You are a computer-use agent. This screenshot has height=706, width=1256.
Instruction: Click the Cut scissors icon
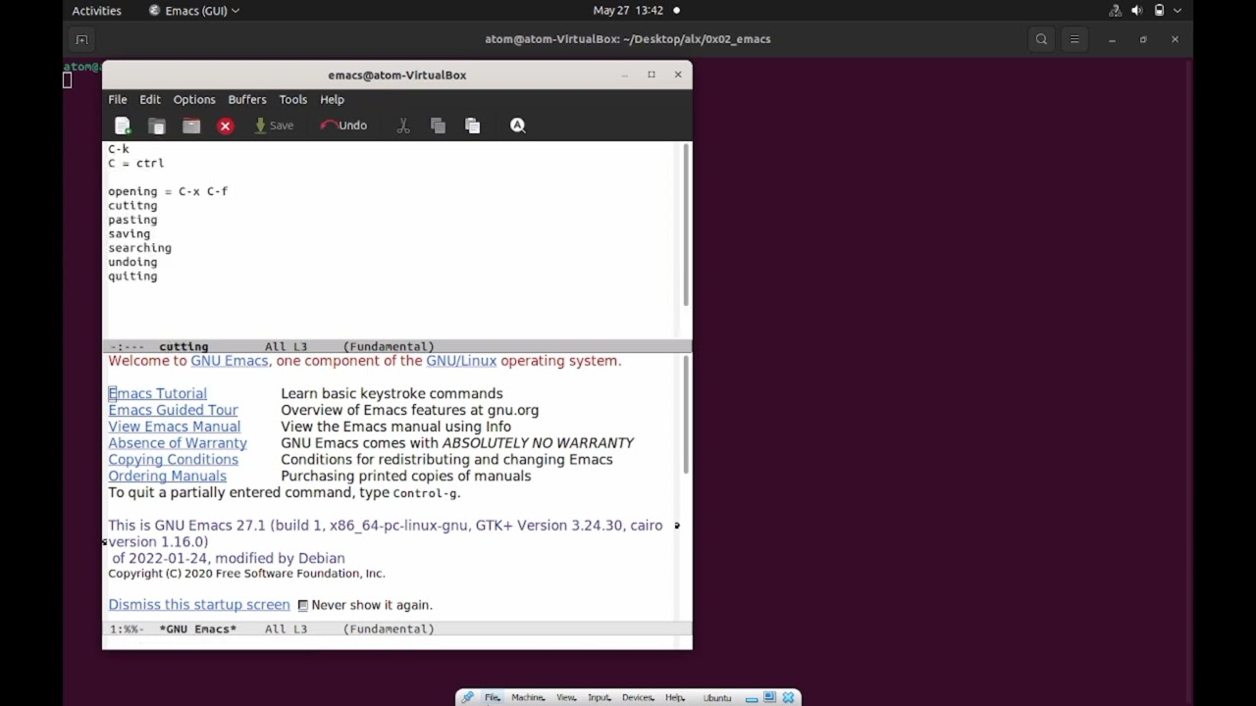(403, 126)
